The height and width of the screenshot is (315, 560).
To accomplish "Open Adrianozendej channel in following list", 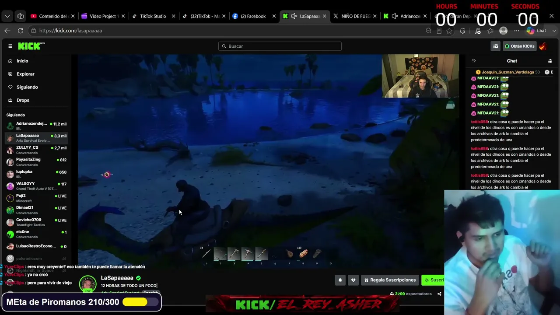I will coord(37,126).
